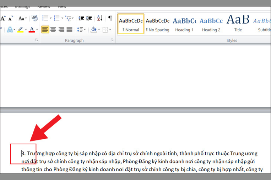The image size is (271, 180).
Task: Click the Shrink Font icon
Action: tap(10, 18)
